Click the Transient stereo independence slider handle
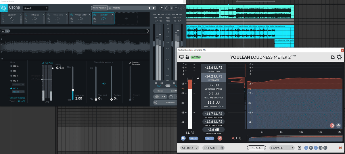This screenshot has height=154, width=345. 96,99
